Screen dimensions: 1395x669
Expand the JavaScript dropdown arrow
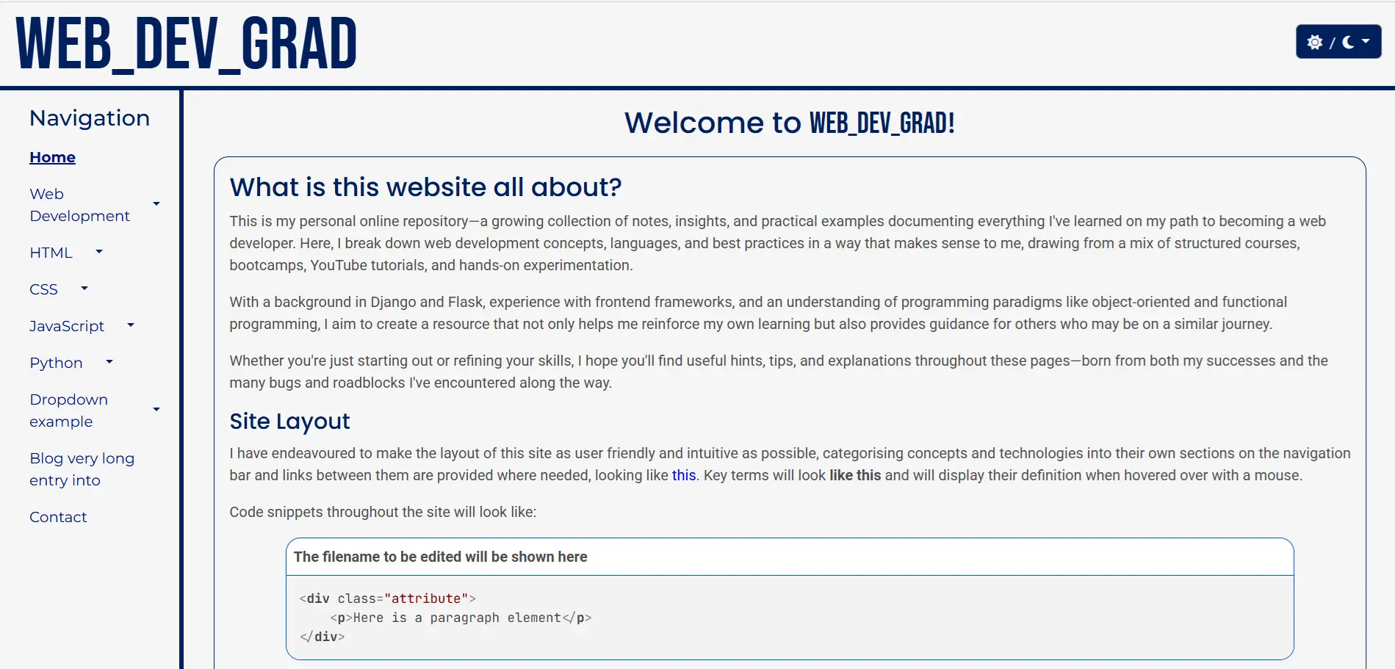131,325
